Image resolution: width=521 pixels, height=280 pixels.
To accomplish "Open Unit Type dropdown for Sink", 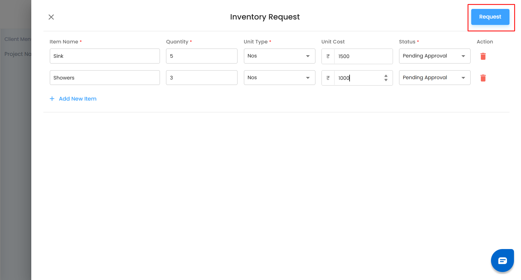I will [279, 56].
